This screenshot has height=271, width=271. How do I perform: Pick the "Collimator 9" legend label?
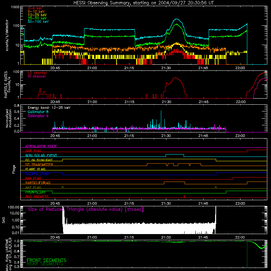click(x=38, y=116)
